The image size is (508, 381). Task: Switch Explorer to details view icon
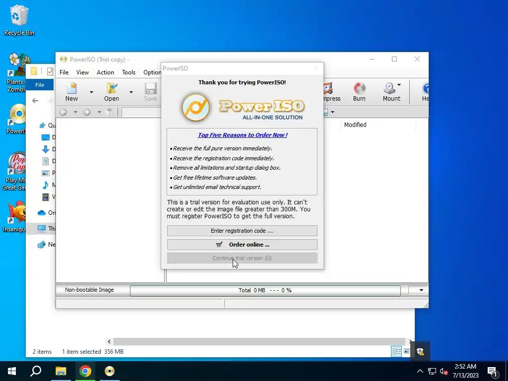[x=396, y=352]
